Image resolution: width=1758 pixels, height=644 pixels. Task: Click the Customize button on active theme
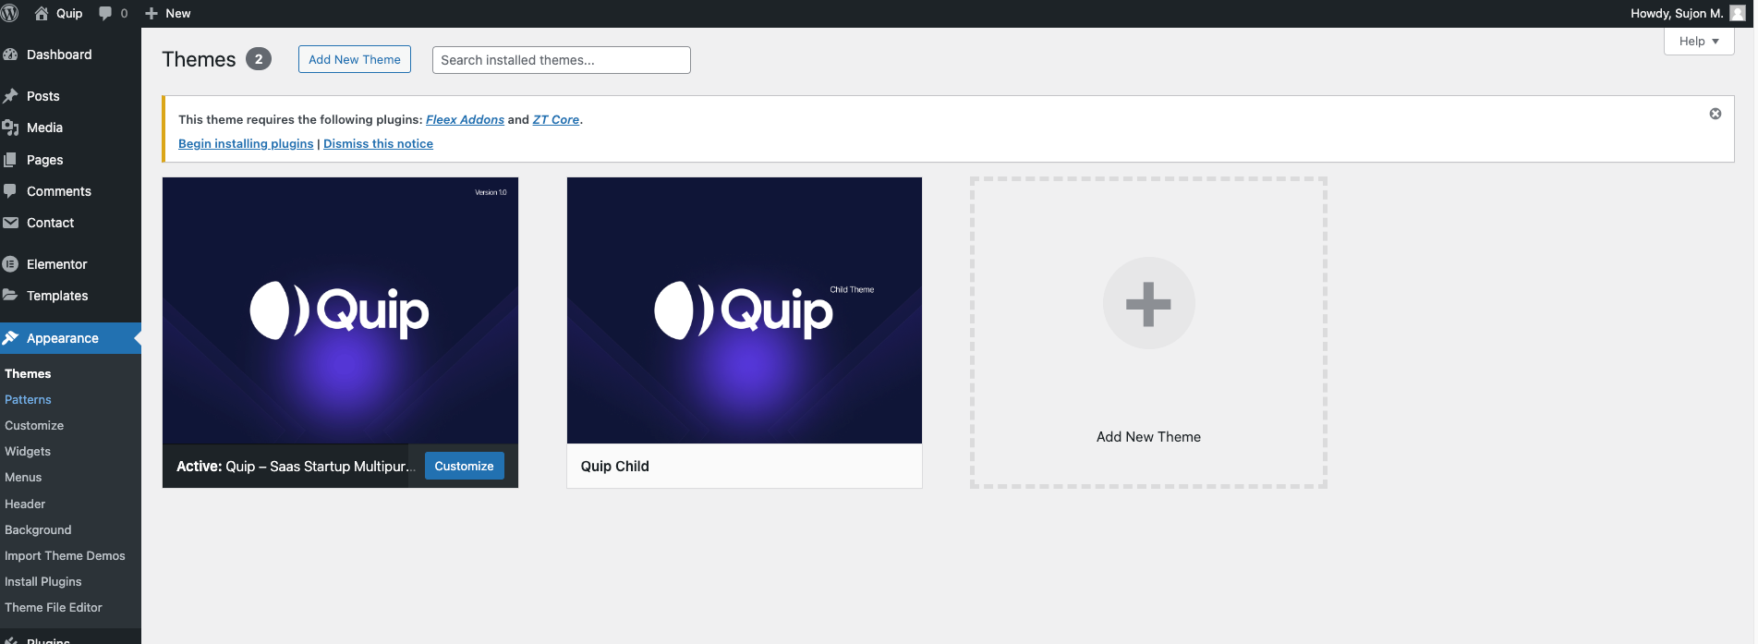pos(465,467)
